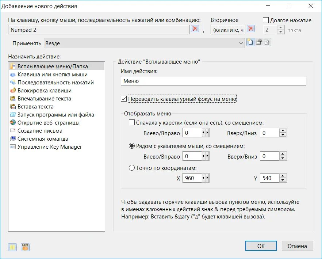Click the Имя действия field containing Меню
This screenshot has width=322, height=259.
coord(213,81)
